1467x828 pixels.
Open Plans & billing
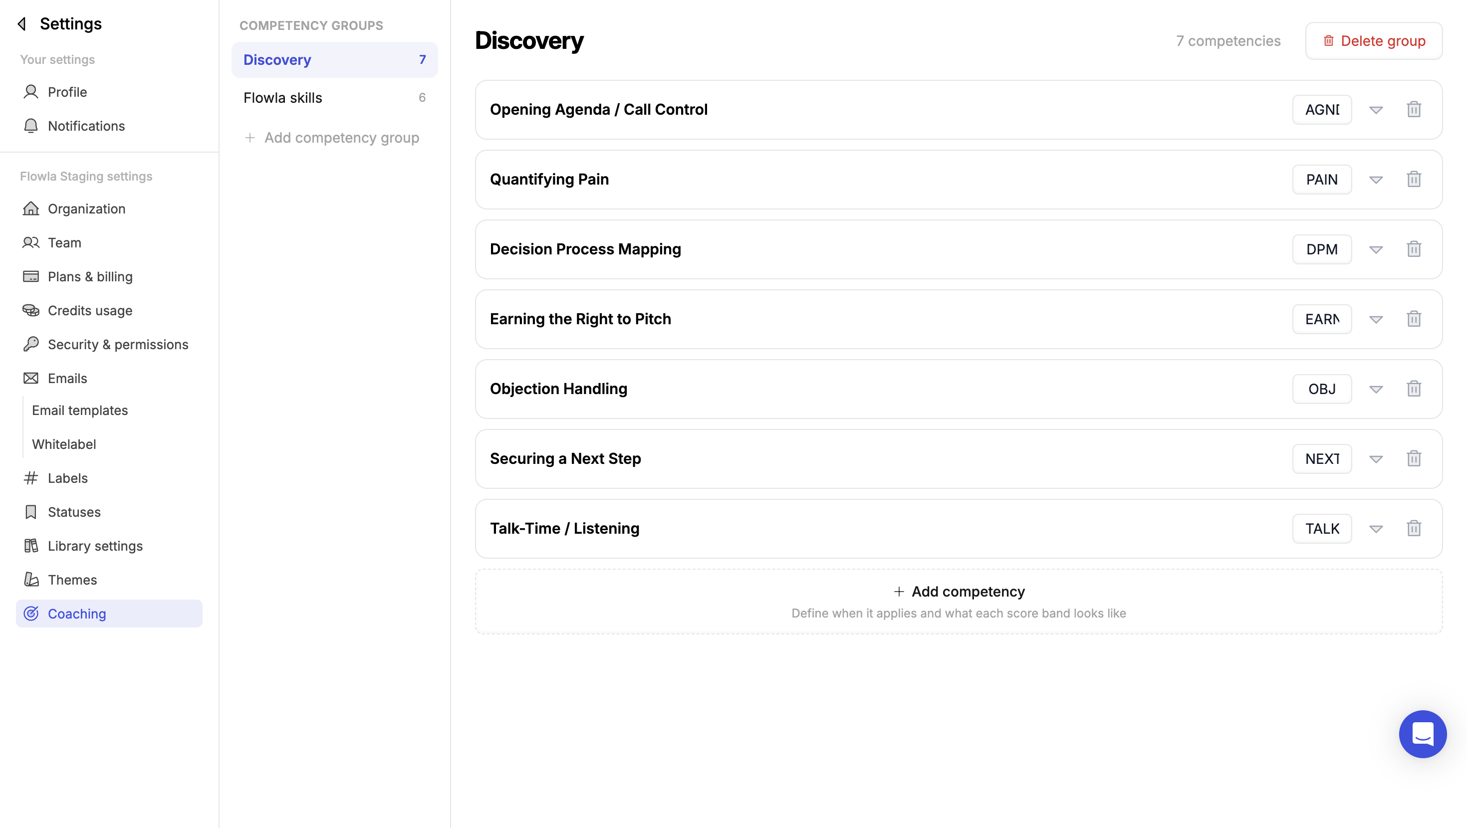pos(109,277)
